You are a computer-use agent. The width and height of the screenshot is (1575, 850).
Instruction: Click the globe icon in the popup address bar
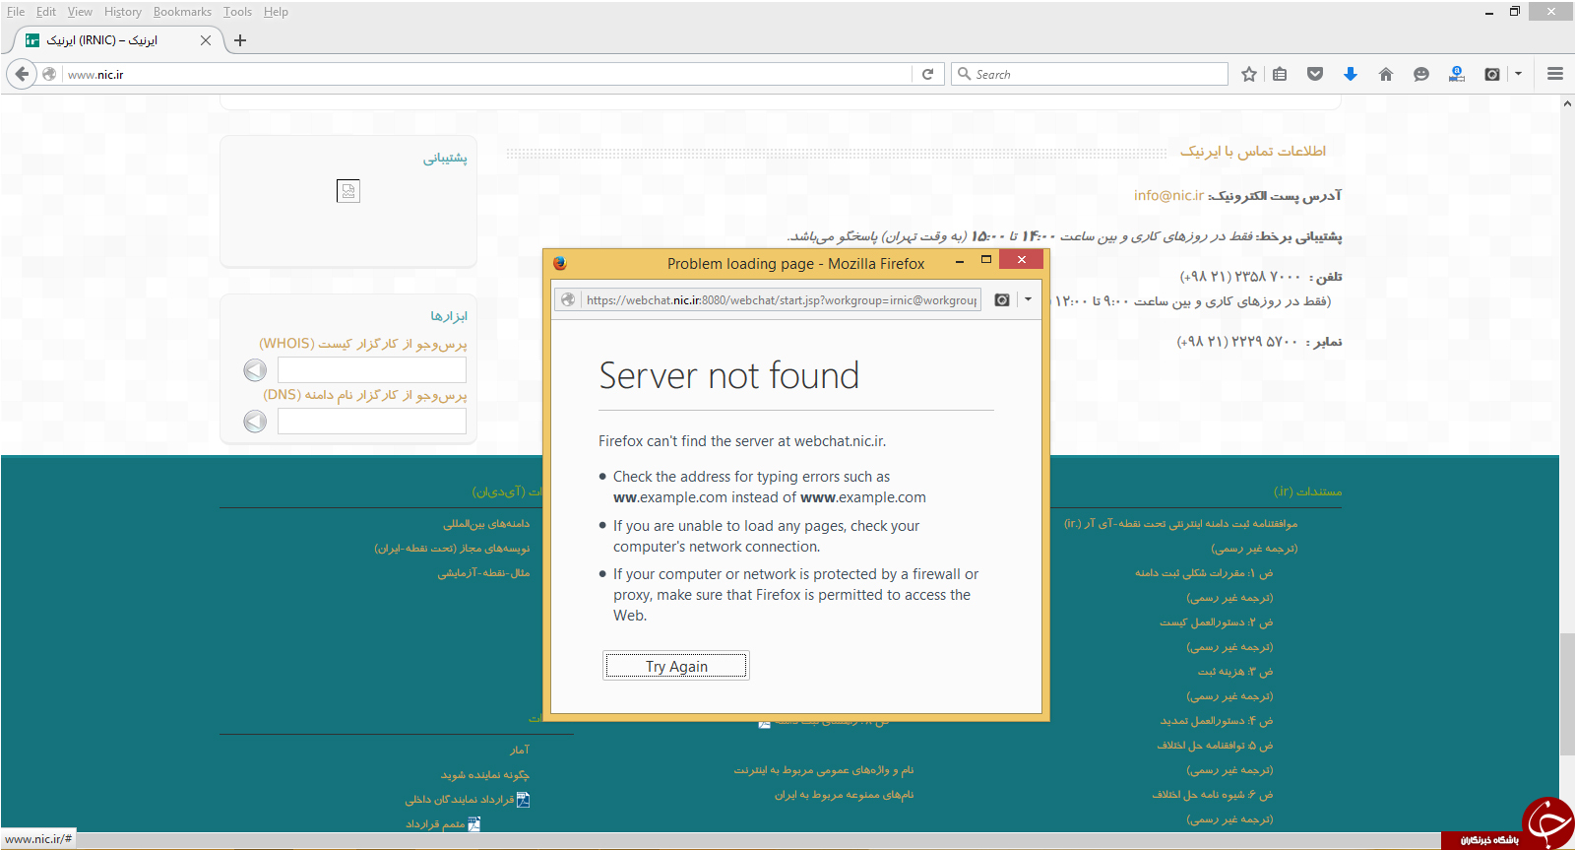click(x=568, y=300)
